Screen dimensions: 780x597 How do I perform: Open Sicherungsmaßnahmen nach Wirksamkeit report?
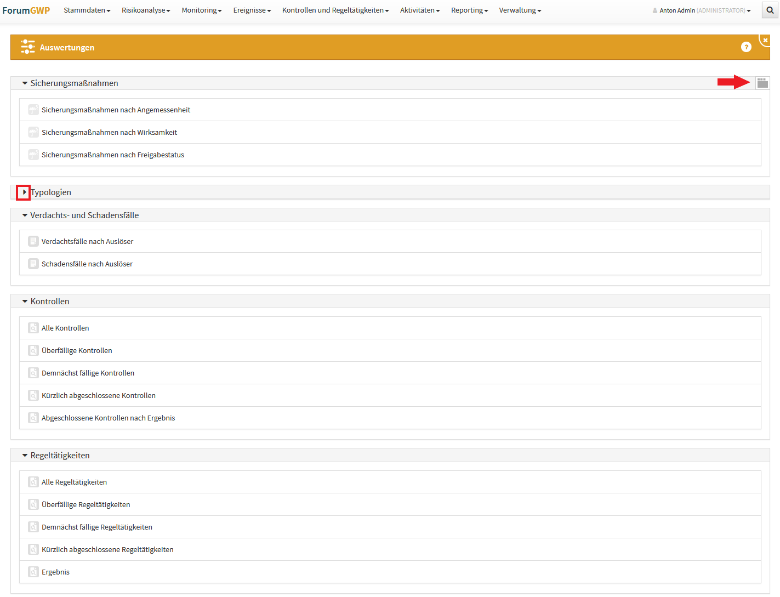[x=109, y=132]
